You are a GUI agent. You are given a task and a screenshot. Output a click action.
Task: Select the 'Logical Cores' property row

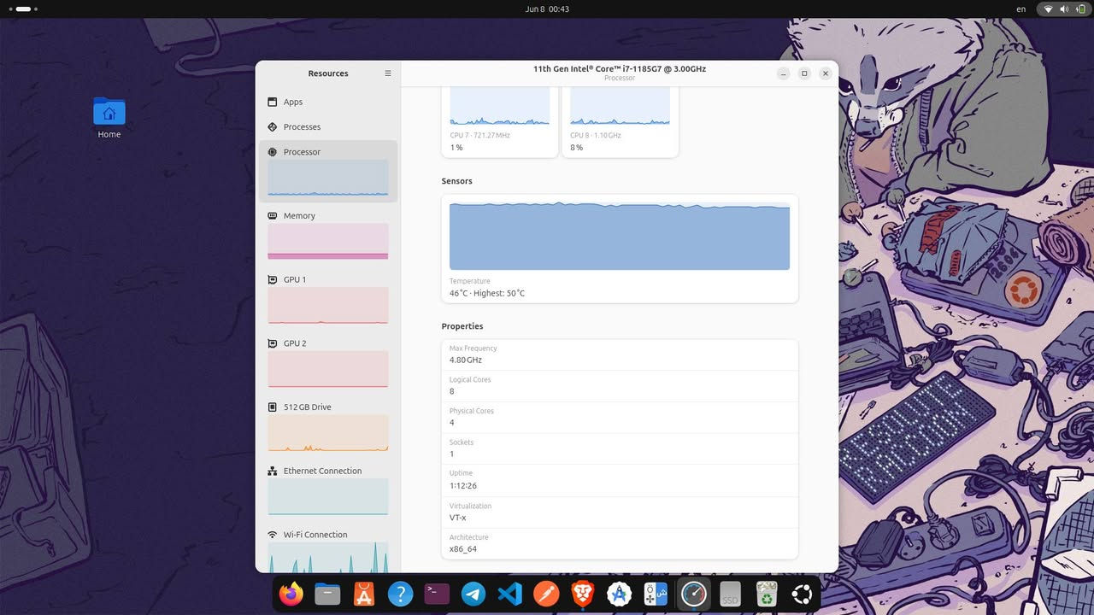620,386
